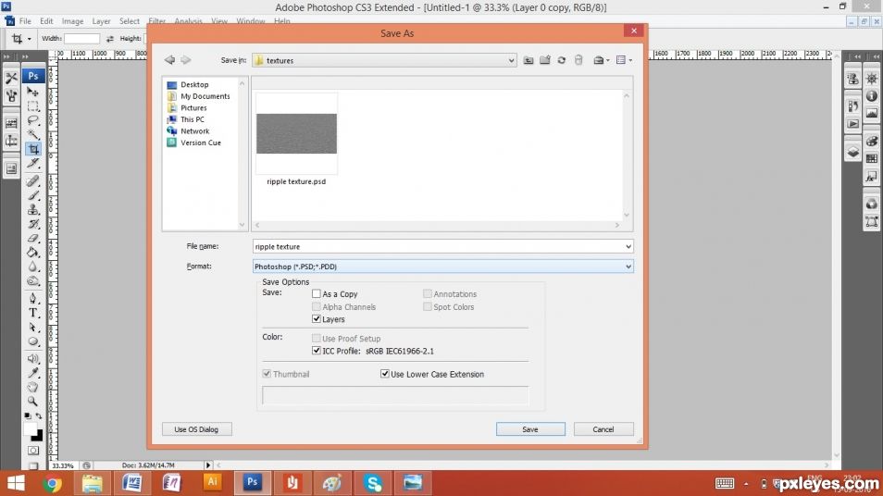Open the view menu dropdown in Save As
The width and height of the screenshot is (883, 496).
click(624, 60)
